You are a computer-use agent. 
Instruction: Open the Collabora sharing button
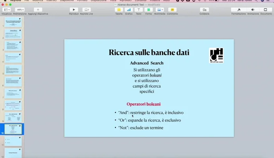pos(204,10)
